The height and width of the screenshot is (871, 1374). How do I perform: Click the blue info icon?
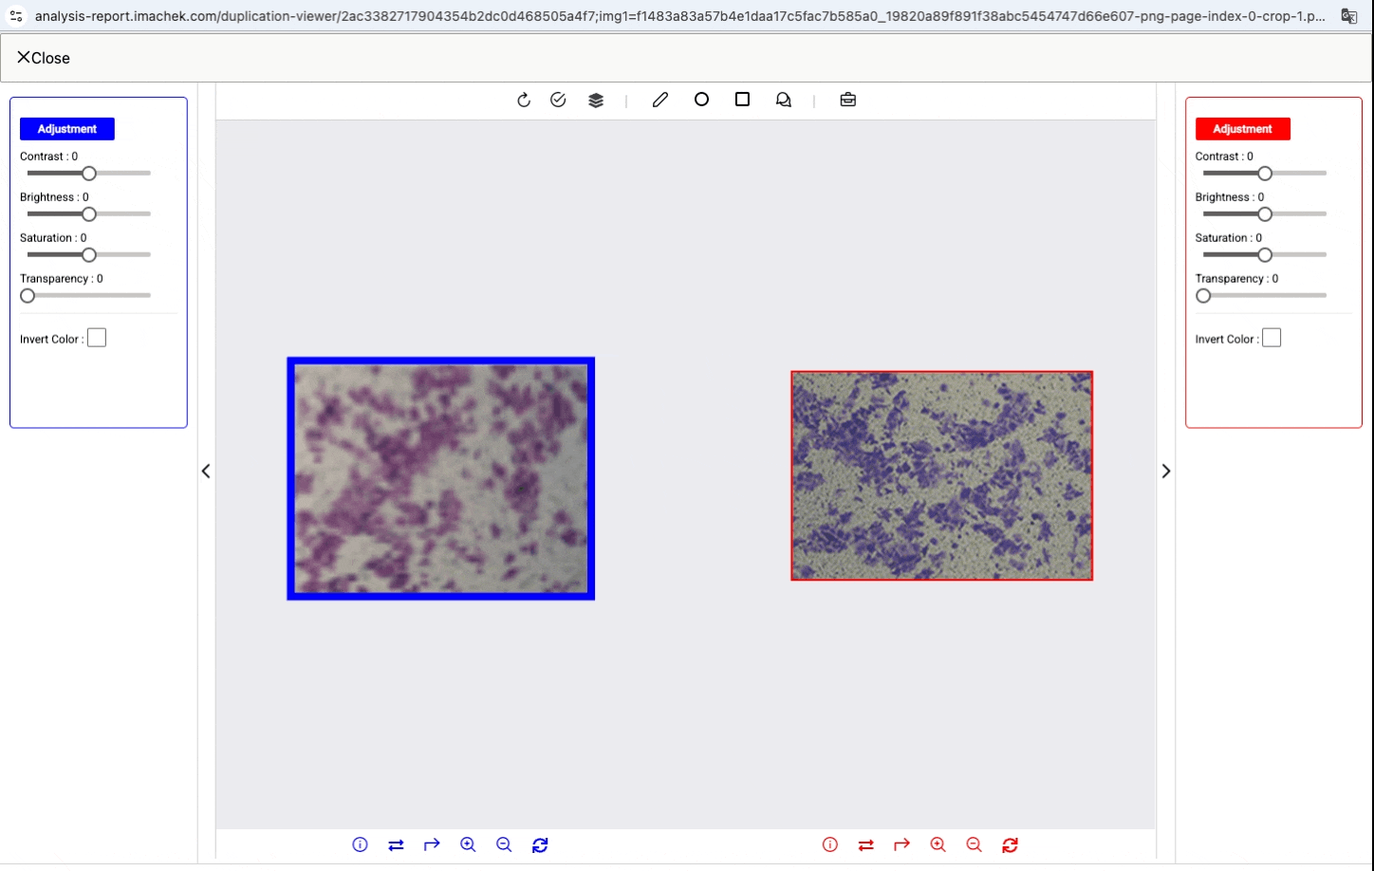point(360,844)
